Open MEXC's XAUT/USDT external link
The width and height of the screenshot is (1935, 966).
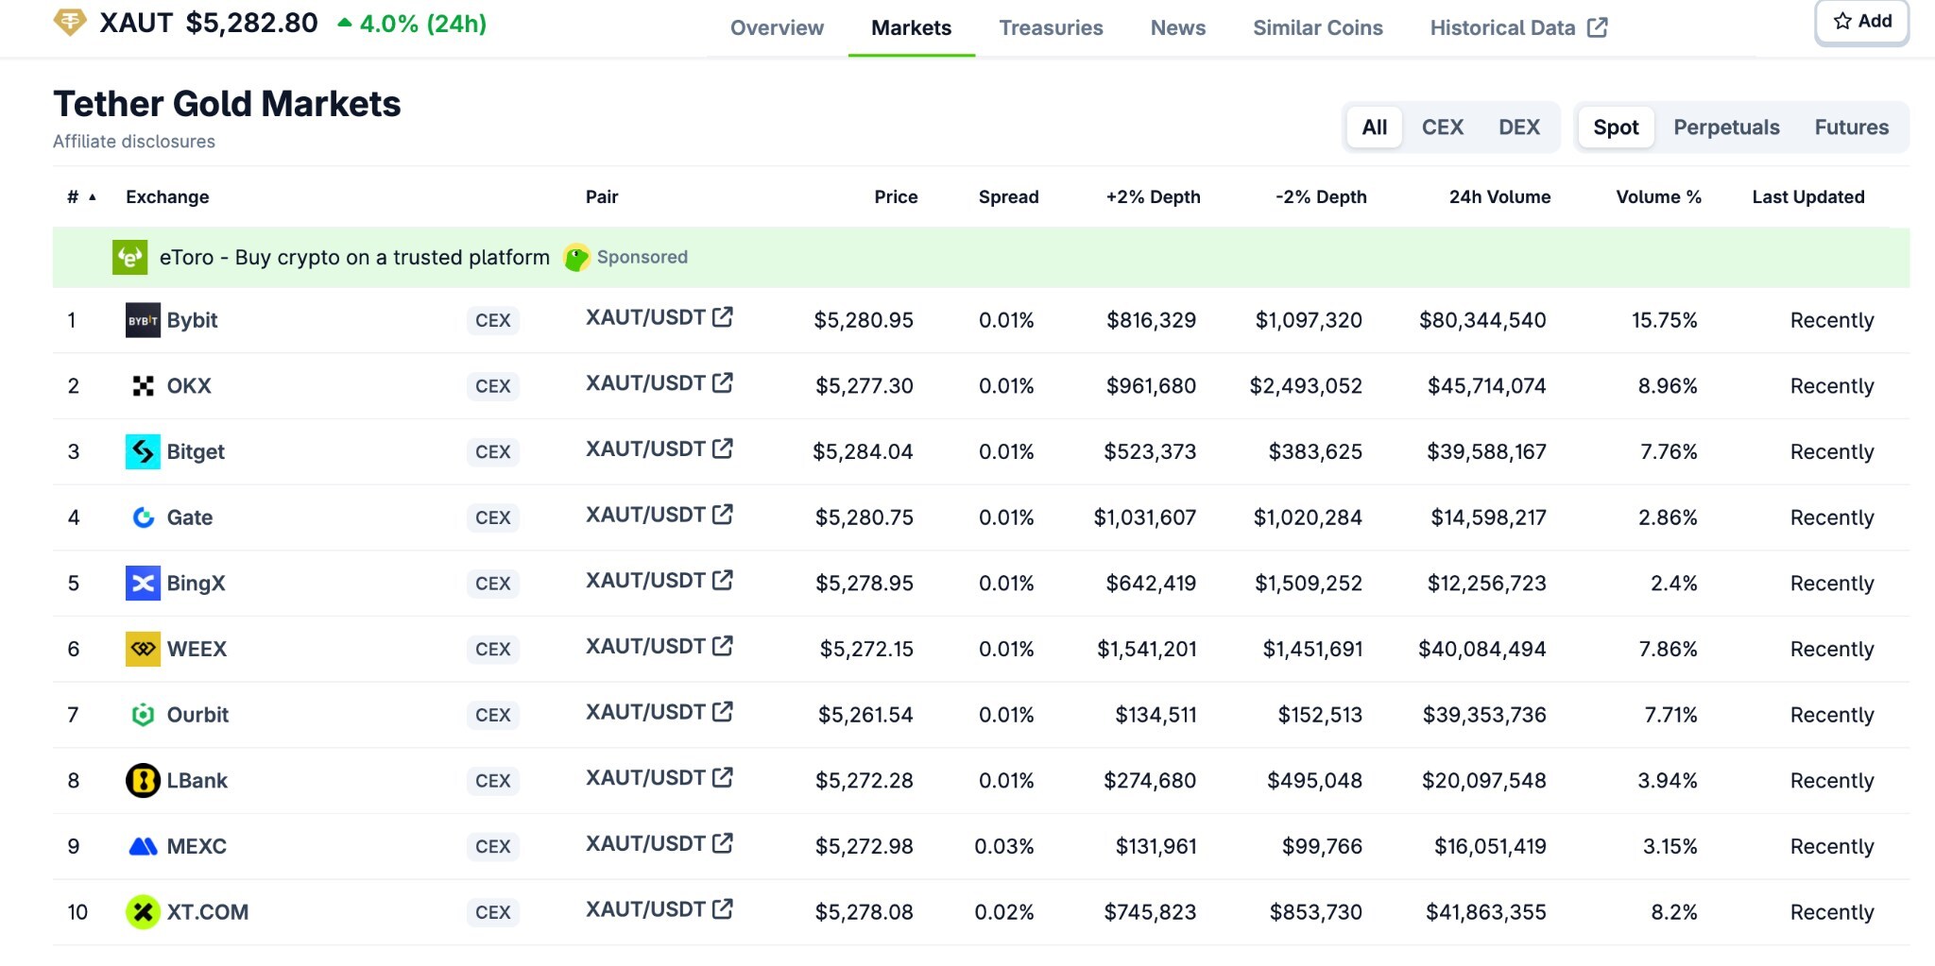[x=721, y=843]
